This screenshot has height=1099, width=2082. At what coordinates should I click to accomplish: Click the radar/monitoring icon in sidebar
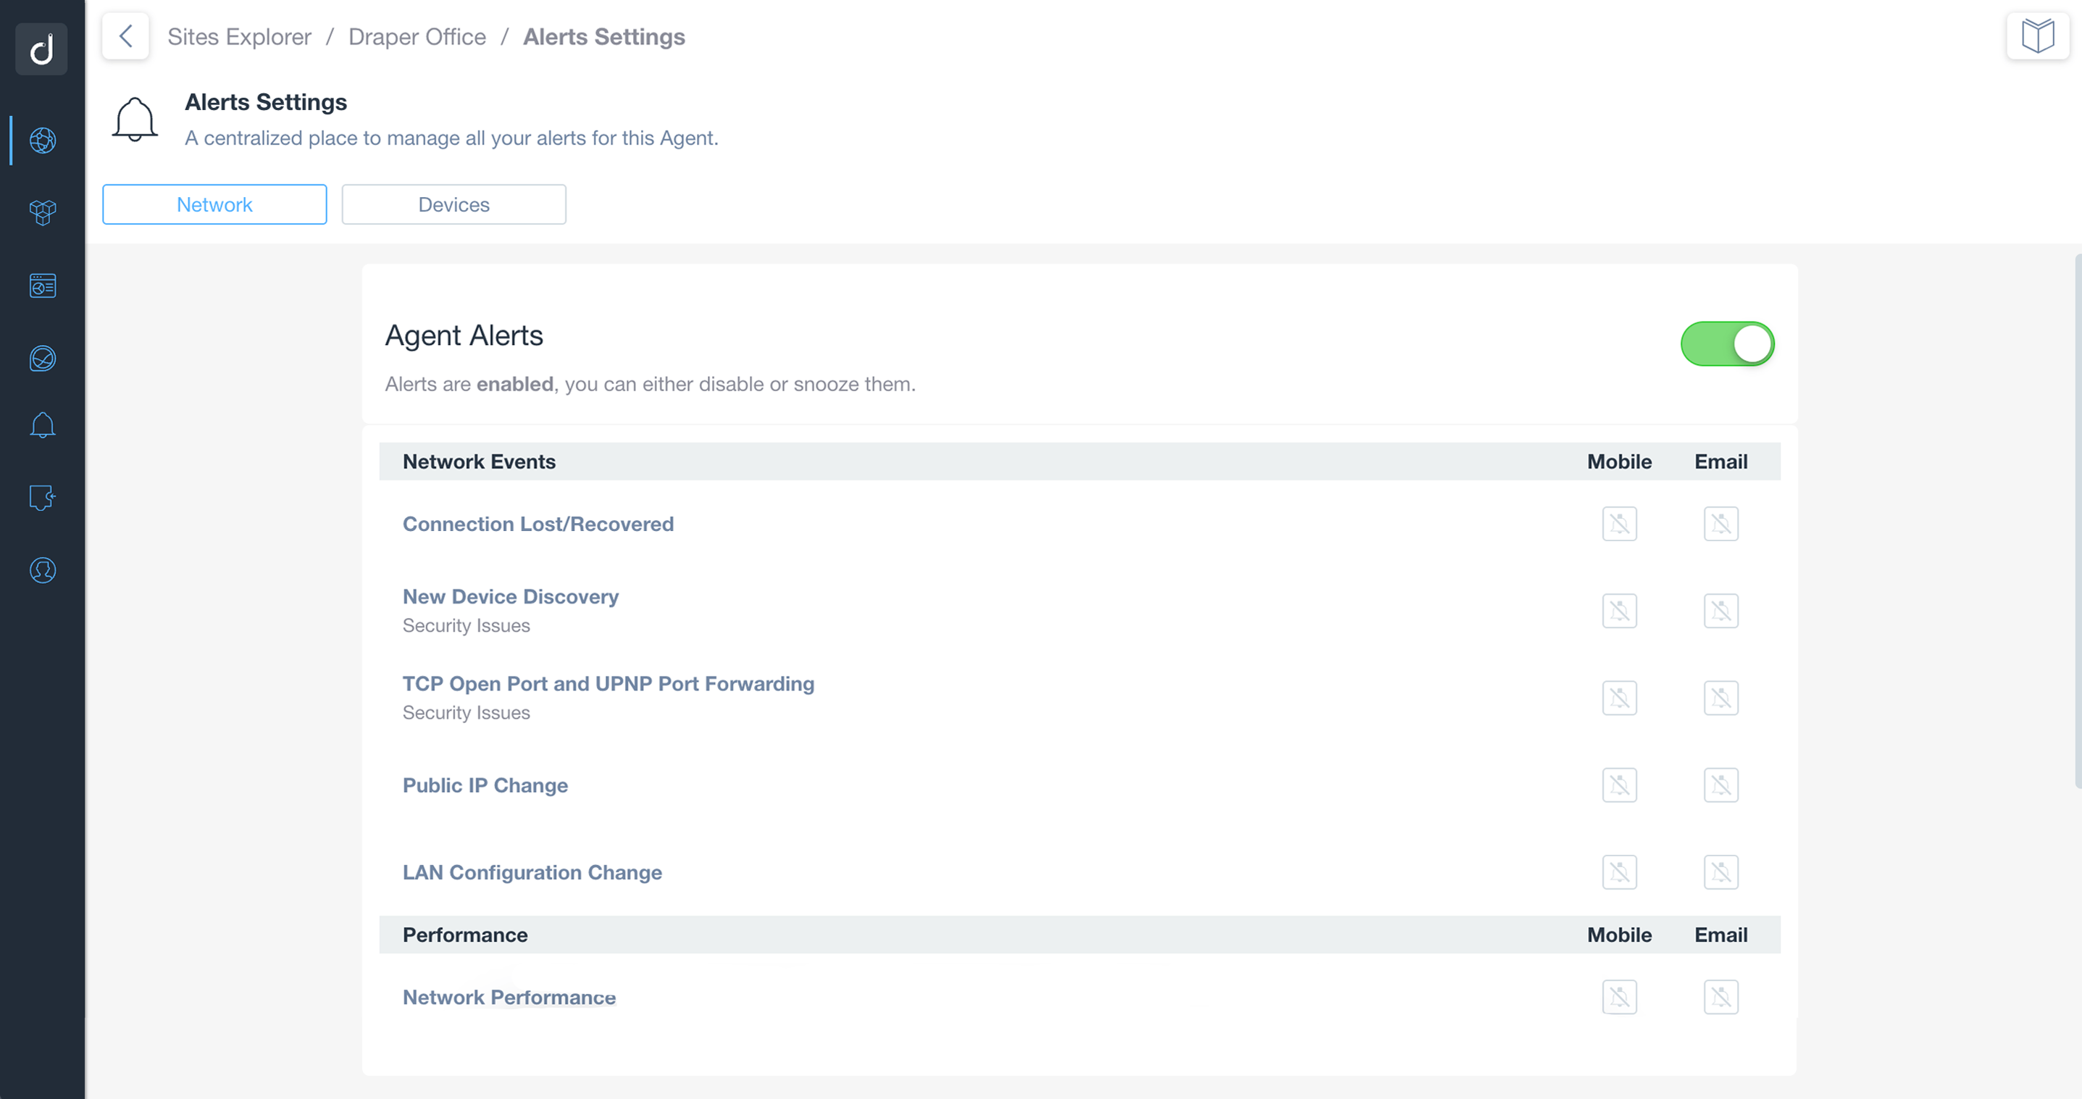tap(43, 358)
